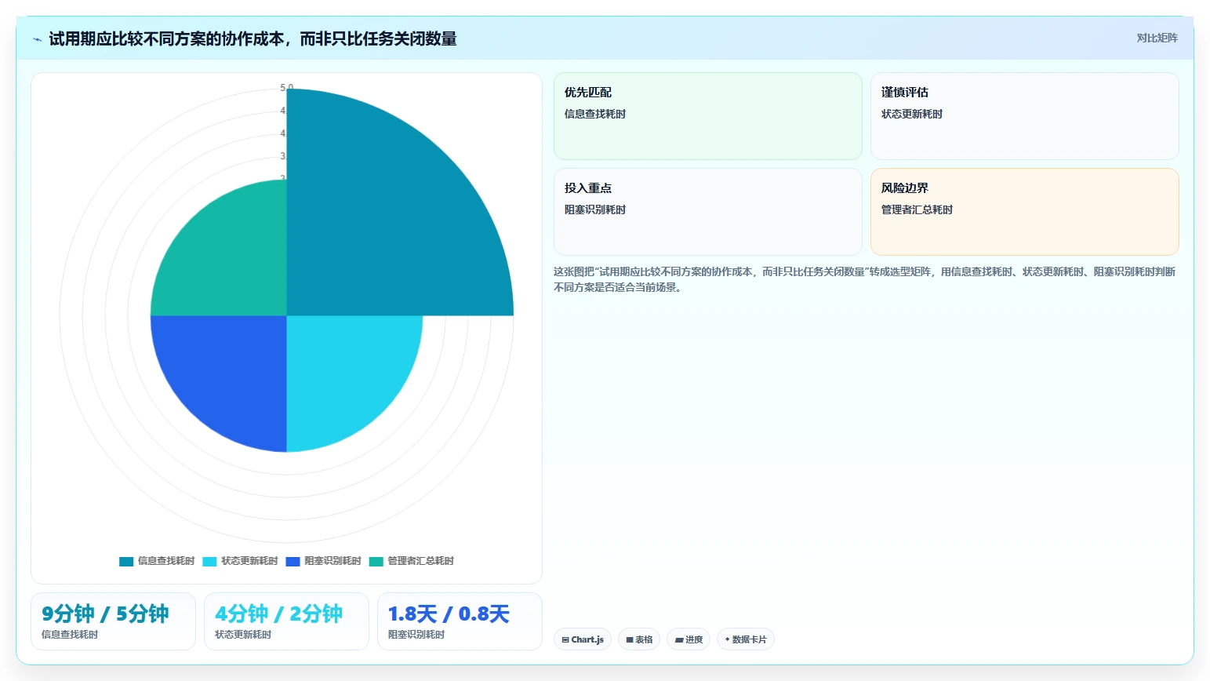Click the 阻塞识别耗时 legend label
This screenshot has height=681, width=1210.
332,561
